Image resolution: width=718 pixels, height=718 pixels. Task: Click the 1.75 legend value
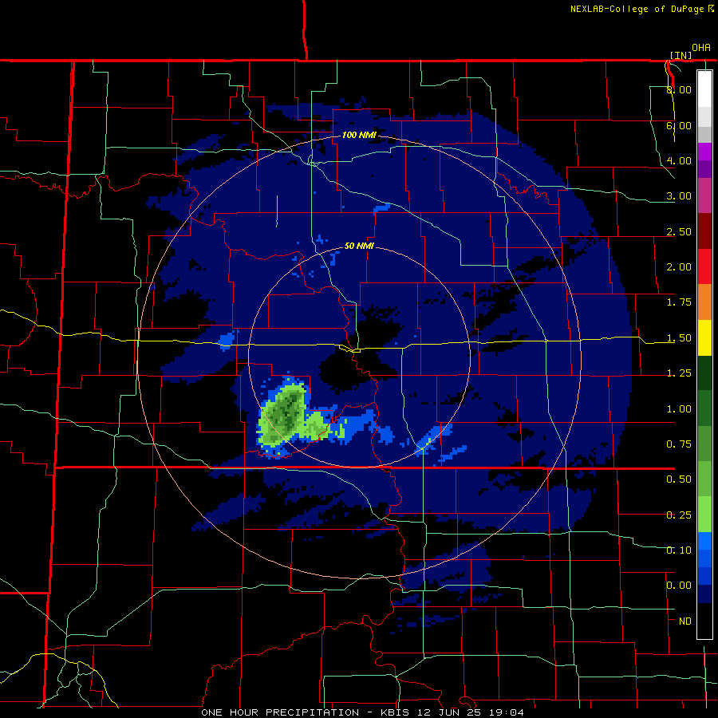click(x=679, y=302)
